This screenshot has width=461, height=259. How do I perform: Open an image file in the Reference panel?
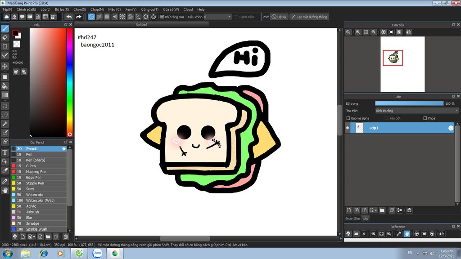(x=356, y=234)
